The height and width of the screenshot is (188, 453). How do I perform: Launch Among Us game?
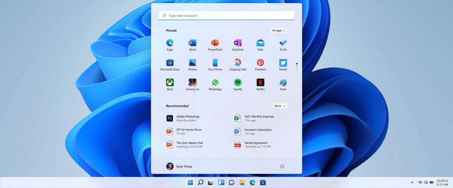point(192,84)
